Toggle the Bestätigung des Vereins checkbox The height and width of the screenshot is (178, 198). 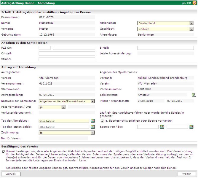click(3, 151)
